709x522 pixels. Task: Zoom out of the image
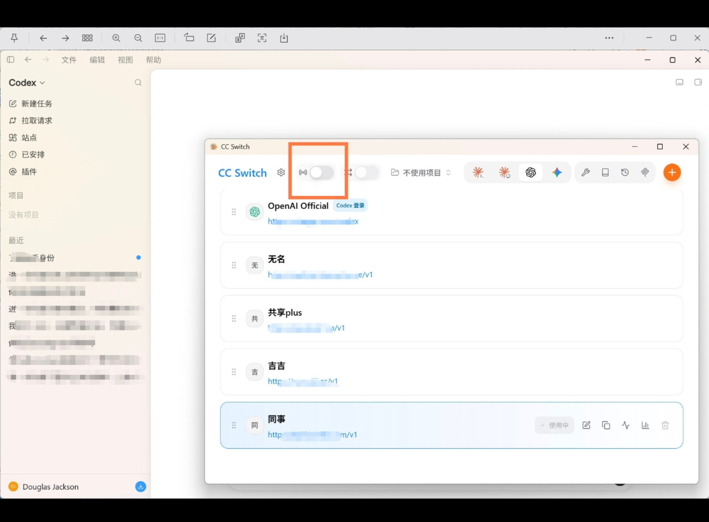click(138, 38)
